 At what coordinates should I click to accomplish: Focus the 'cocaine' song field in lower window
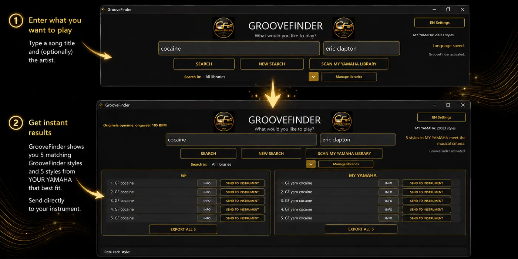(241, 139)
